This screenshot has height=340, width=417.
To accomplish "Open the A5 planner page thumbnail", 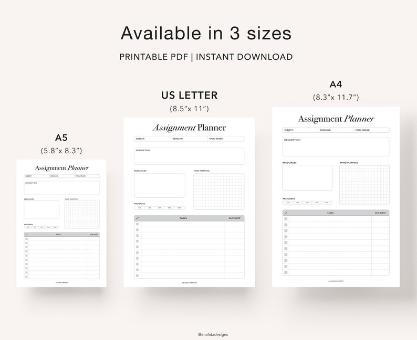I will pos(61,223).
